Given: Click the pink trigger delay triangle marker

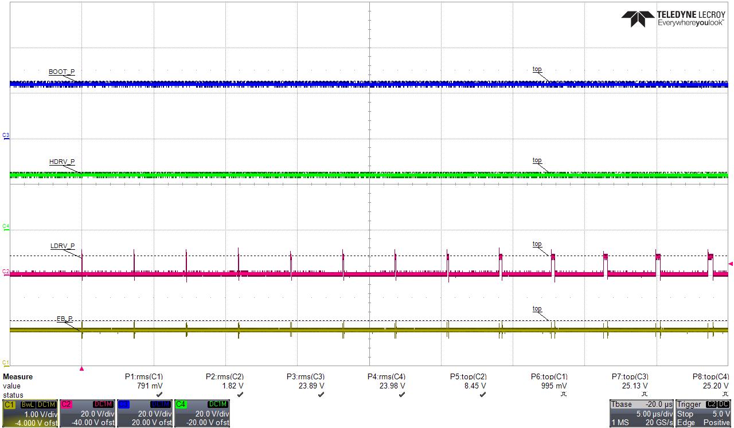Looking at the screenshot, I should click(x=82, y=369).
